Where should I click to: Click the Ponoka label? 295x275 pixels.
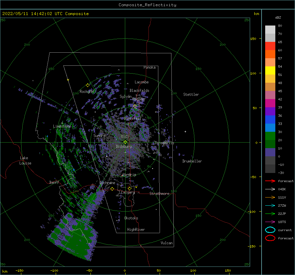tap(149, 67)
